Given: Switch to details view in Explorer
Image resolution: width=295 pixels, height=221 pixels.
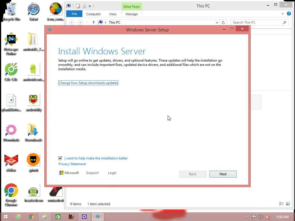Looking at the screenshot, I should tap(281, 204).
